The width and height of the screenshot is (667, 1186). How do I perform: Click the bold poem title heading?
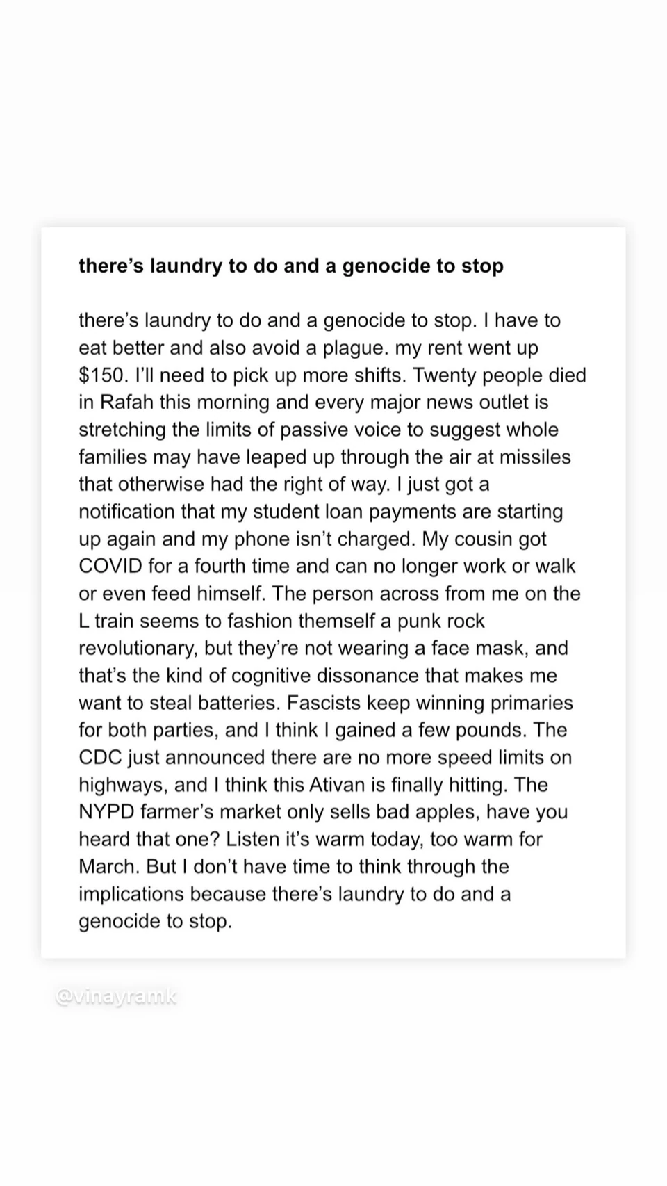[x=290, y=266]
